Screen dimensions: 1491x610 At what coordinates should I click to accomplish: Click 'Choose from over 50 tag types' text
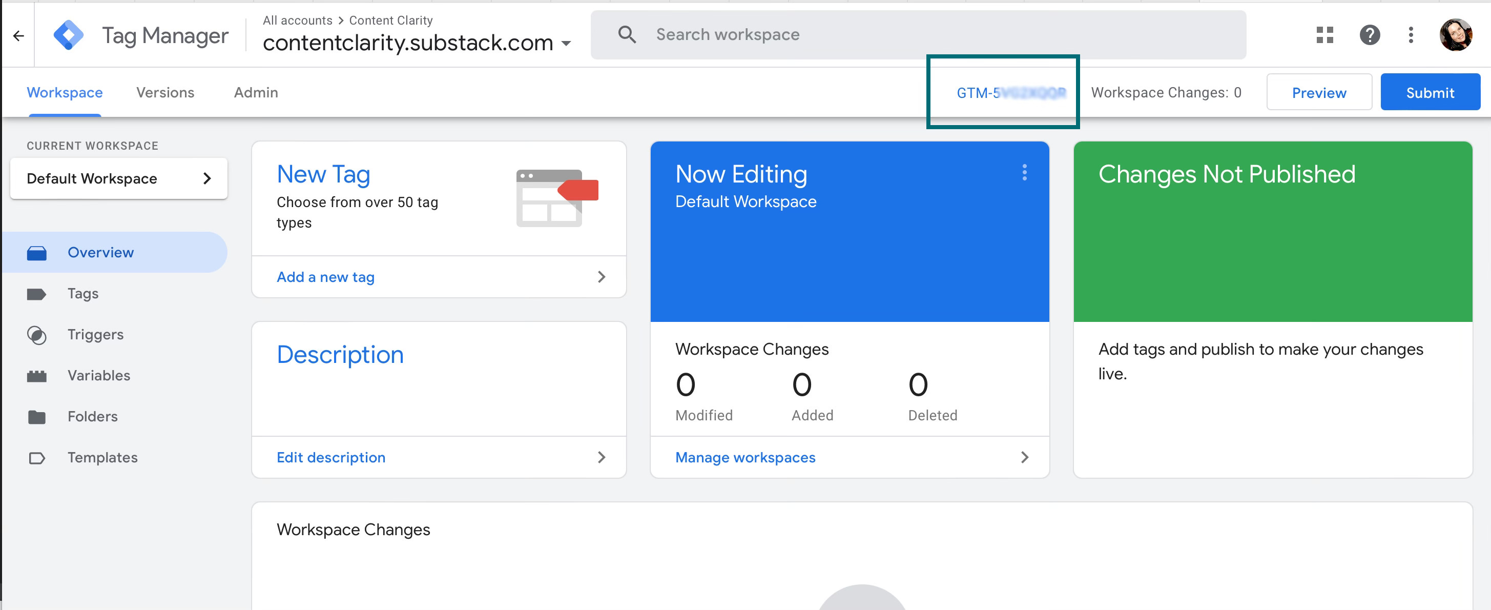[357, 213]
